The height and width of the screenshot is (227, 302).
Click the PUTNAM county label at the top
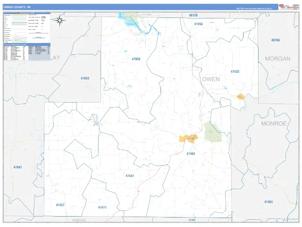[147, 15]
